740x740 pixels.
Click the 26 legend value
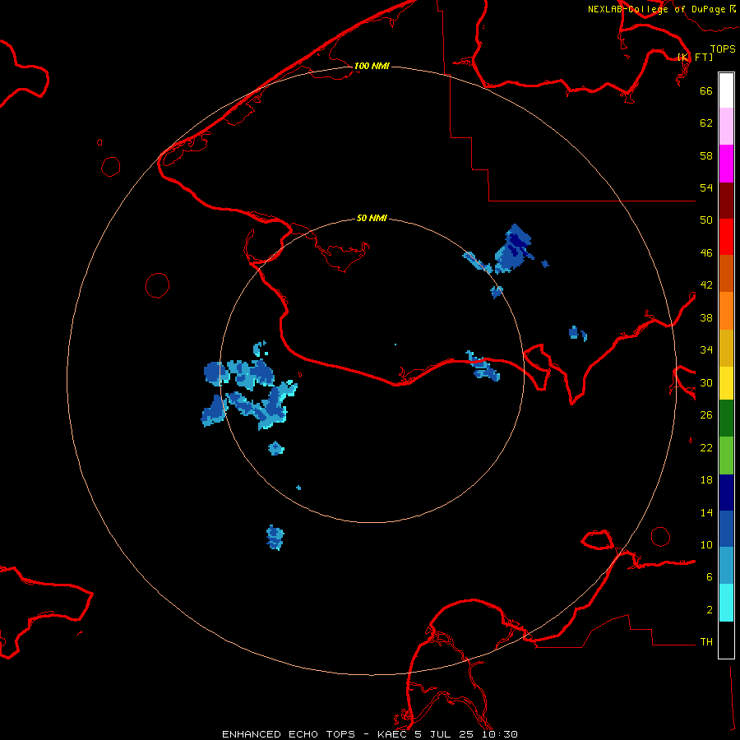706,415
